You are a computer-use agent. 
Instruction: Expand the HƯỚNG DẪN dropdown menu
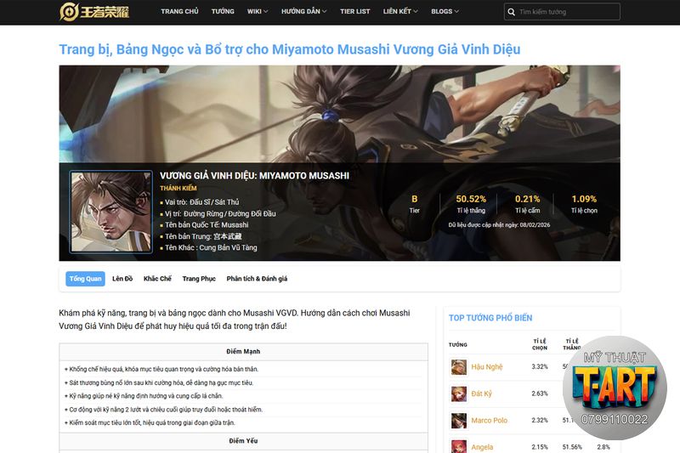[303, 11]
